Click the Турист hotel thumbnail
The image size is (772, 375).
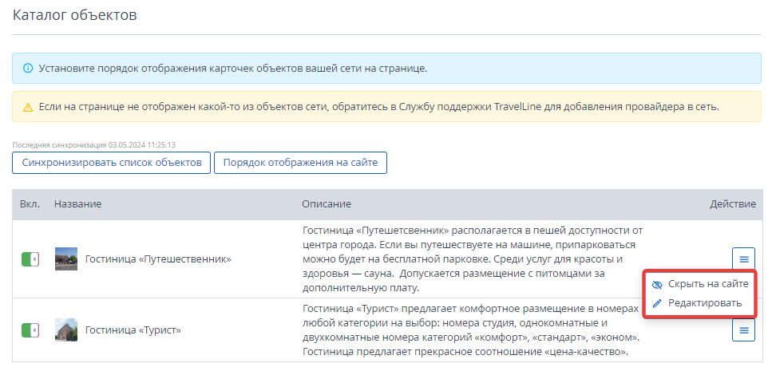point(66,330)
